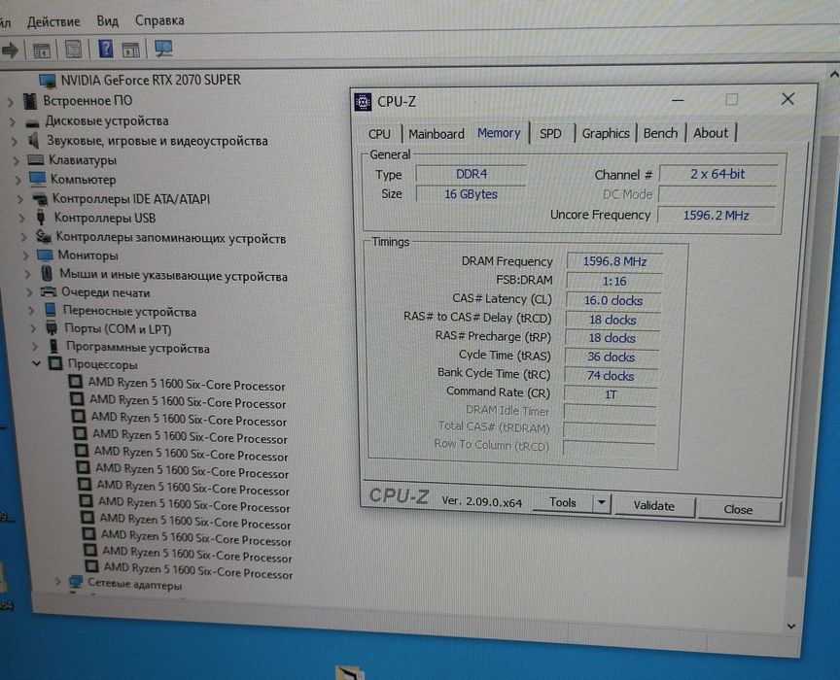Click the Device Manager scroll down arrow

pos(791,626)
